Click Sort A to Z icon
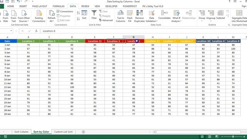Screen dimensions: 247x139 [x=78, y=13]
